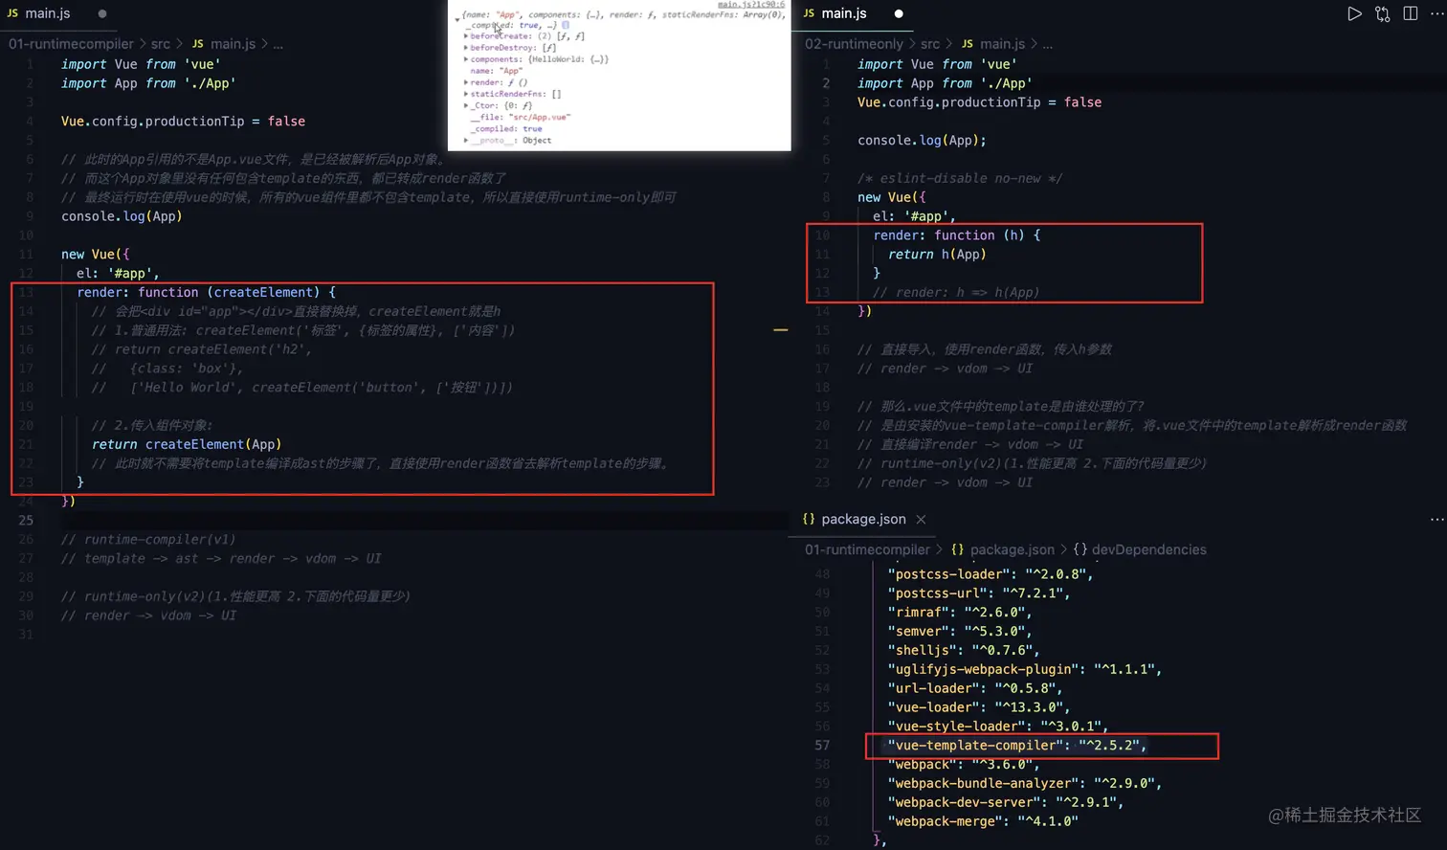Click "url-loader": "^0.5.8" line
1447x850 pixels.
[x=975, y=688]
